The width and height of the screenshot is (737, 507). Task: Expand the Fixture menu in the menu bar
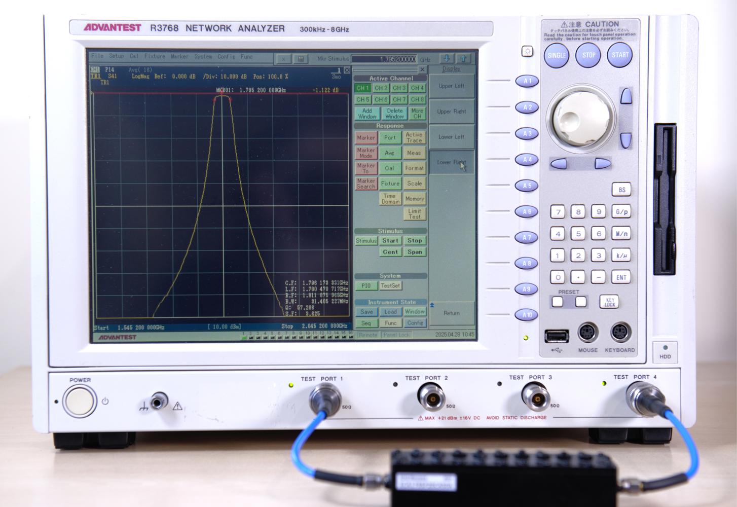click(155, 56)
